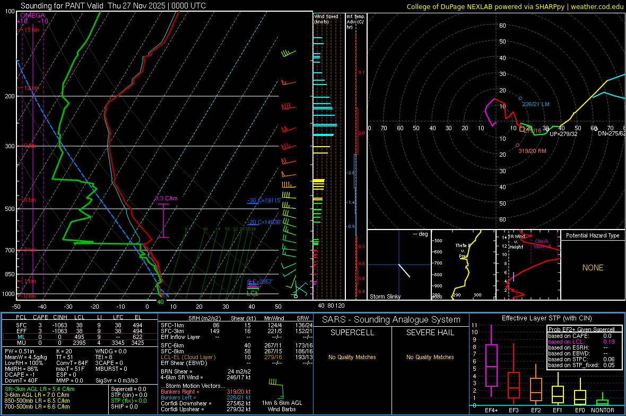Click the magenta 'based on LCL:' legend line

point(581,342)
